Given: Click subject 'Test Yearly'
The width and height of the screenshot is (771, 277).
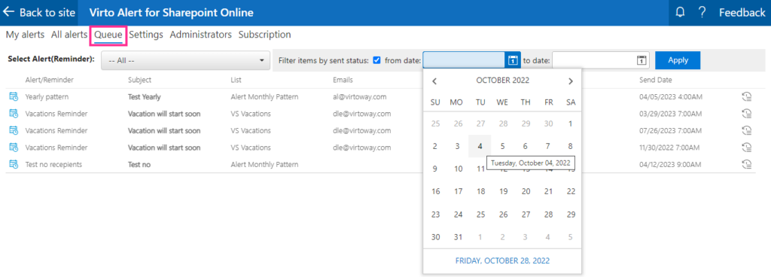Looking at the screenshot, I should 144,97.
